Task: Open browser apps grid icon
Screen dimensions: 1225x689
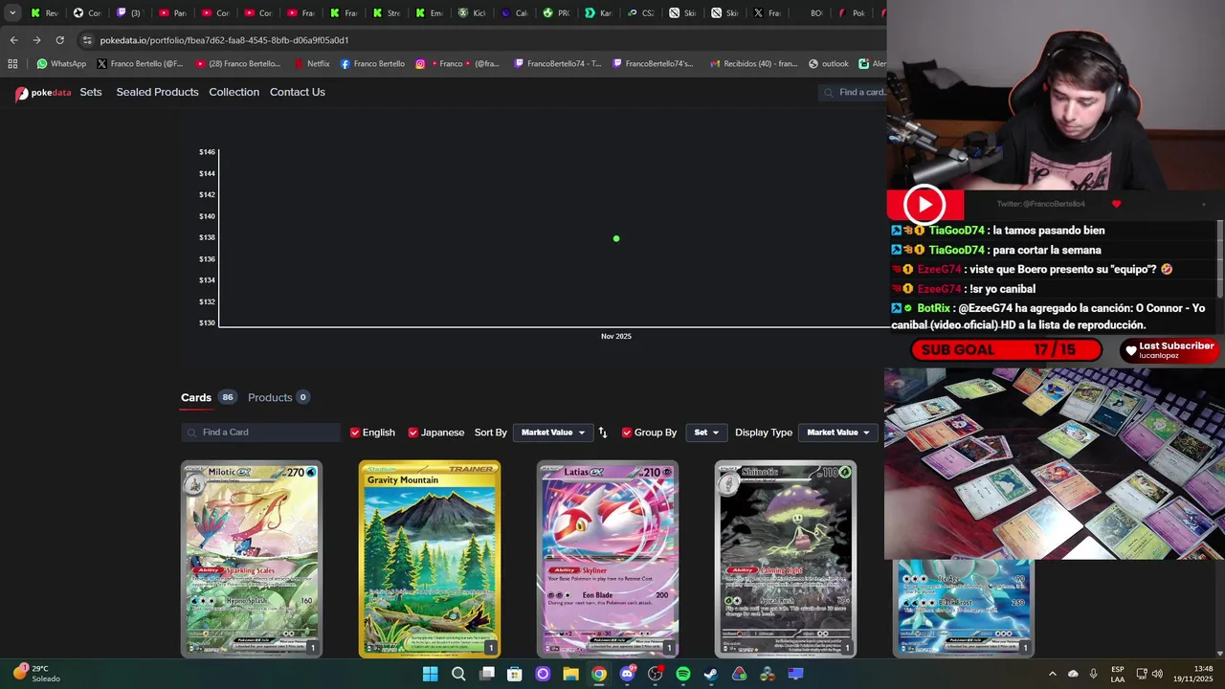Action: coord(12,64)
